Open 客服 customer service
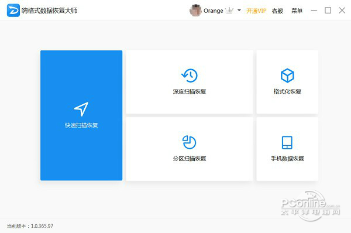Screen dimensions: 351x233 [x=277, y=11]
